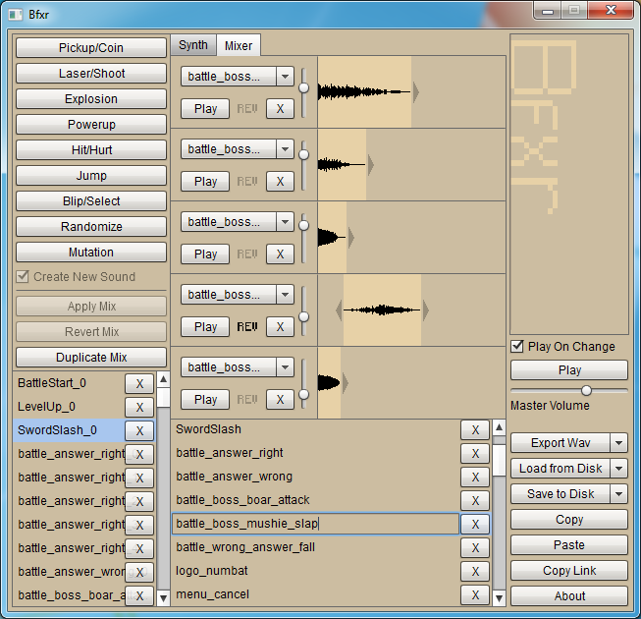Select SwordSlash_0 in the sound list
This screenshot has height=619, width=641.
(69, 430)
